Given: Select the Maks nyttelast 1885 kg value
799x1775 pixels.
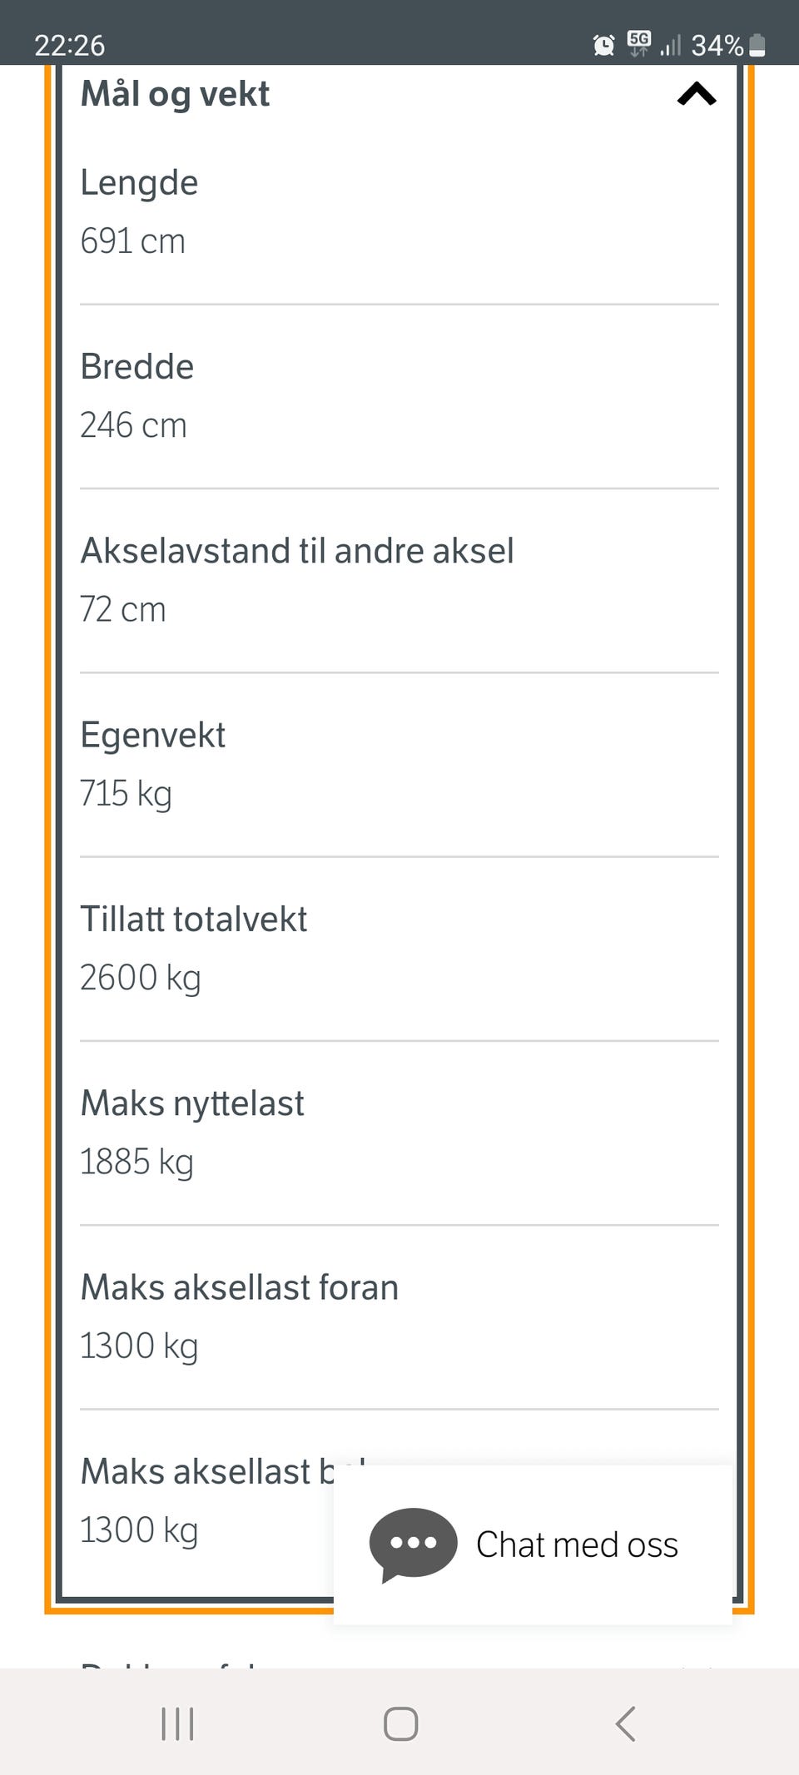Looking at the screenshot, I should (136, 1162).
